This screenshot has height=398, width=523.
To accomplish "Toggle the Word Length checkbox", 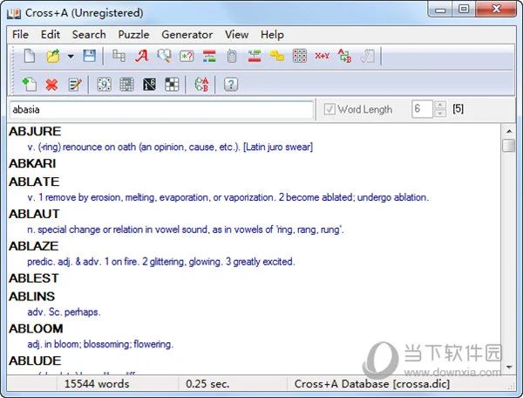I will [329, 110].
